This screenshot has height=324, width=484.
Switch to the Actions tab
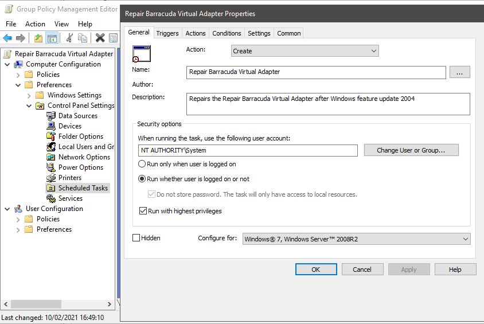[196, 33]
